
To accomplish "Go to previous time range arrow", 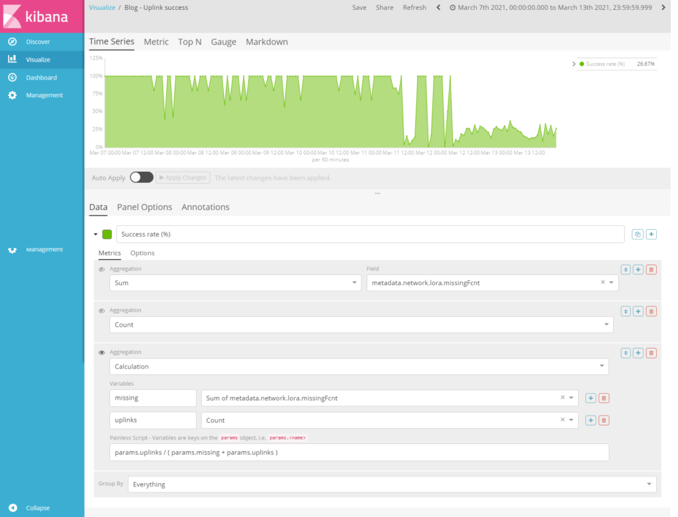I will (438, 7).
